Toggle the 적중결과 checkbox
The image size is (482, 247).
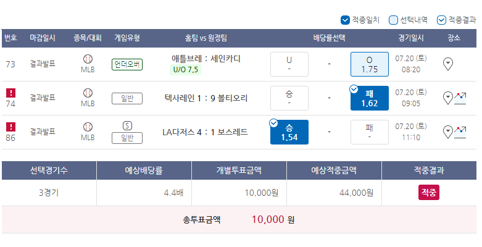441,20
